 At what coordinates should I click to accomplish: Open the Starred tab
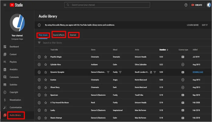click(73, 35)
